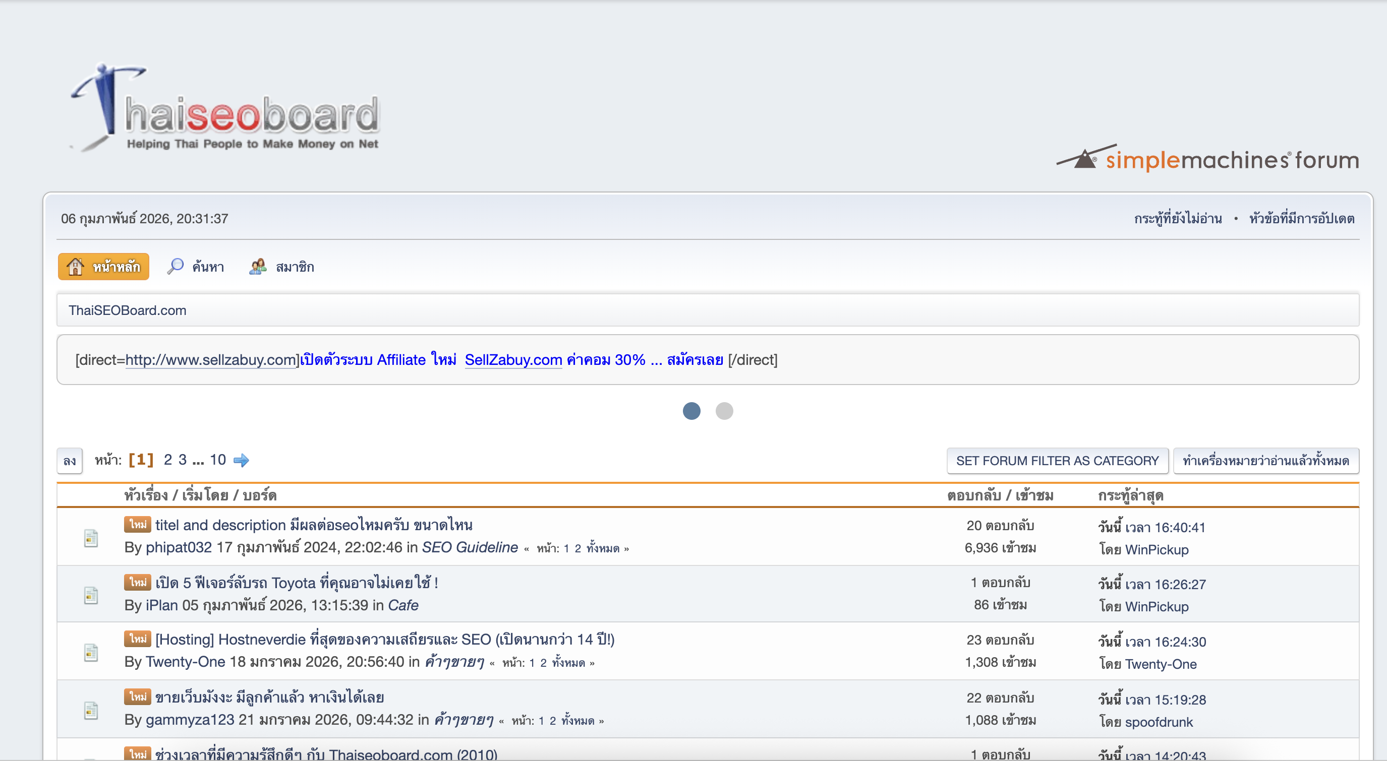Click the topic icon beside the Hostneverdie thread
1387x761 pixels.
[91, 652]
